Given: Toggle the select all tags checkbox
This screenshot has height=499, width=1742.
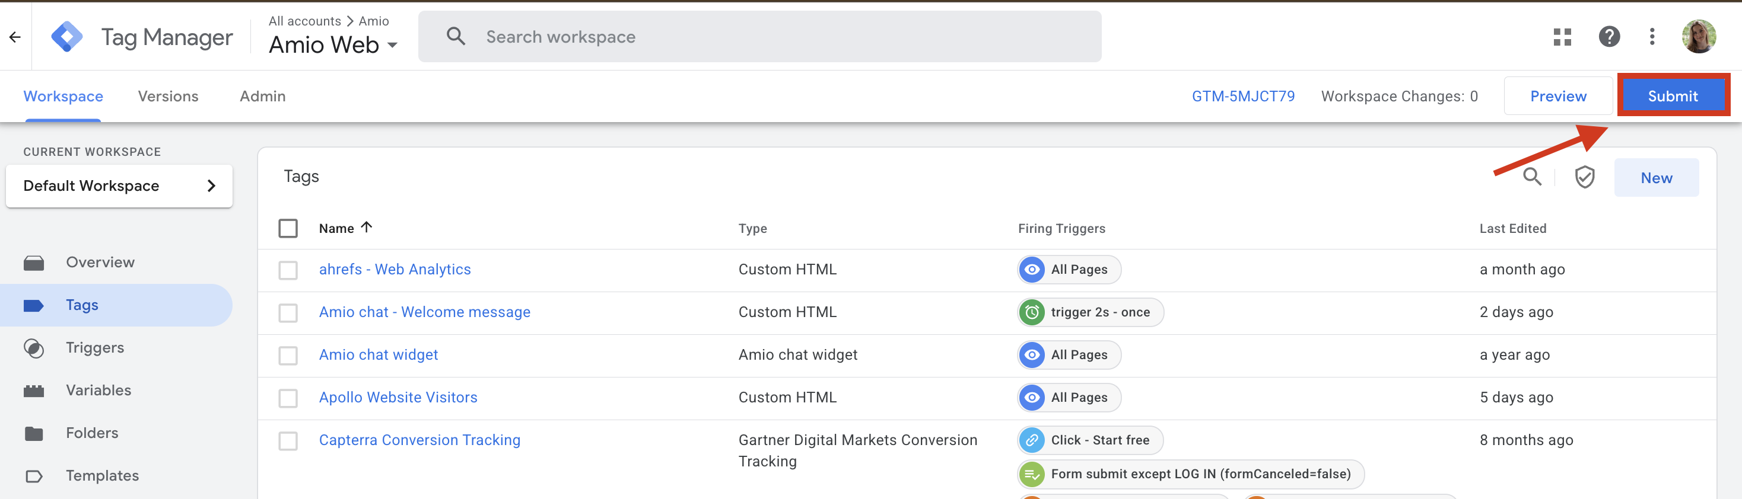Looking at the screenshot, I should [288, 228].
